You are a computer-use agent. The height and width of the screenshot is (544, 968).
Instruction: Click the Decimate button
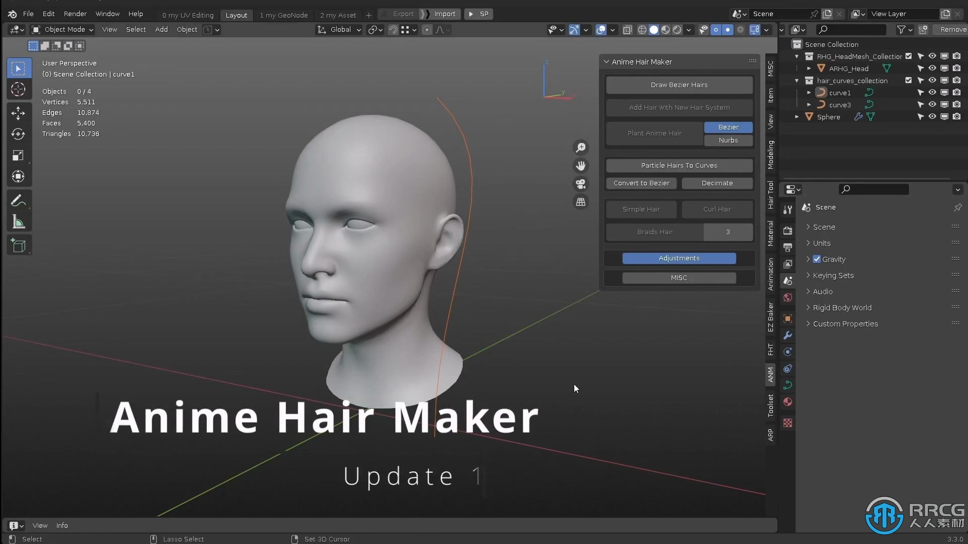[717, 183]
